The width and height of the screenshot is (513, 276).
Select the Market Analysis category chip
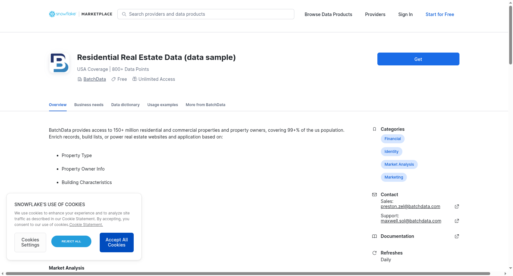pyautogui.click(x=399, y=164)
